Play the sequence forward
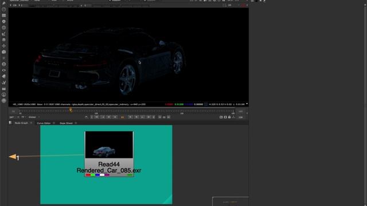 [x=130, y=117]
